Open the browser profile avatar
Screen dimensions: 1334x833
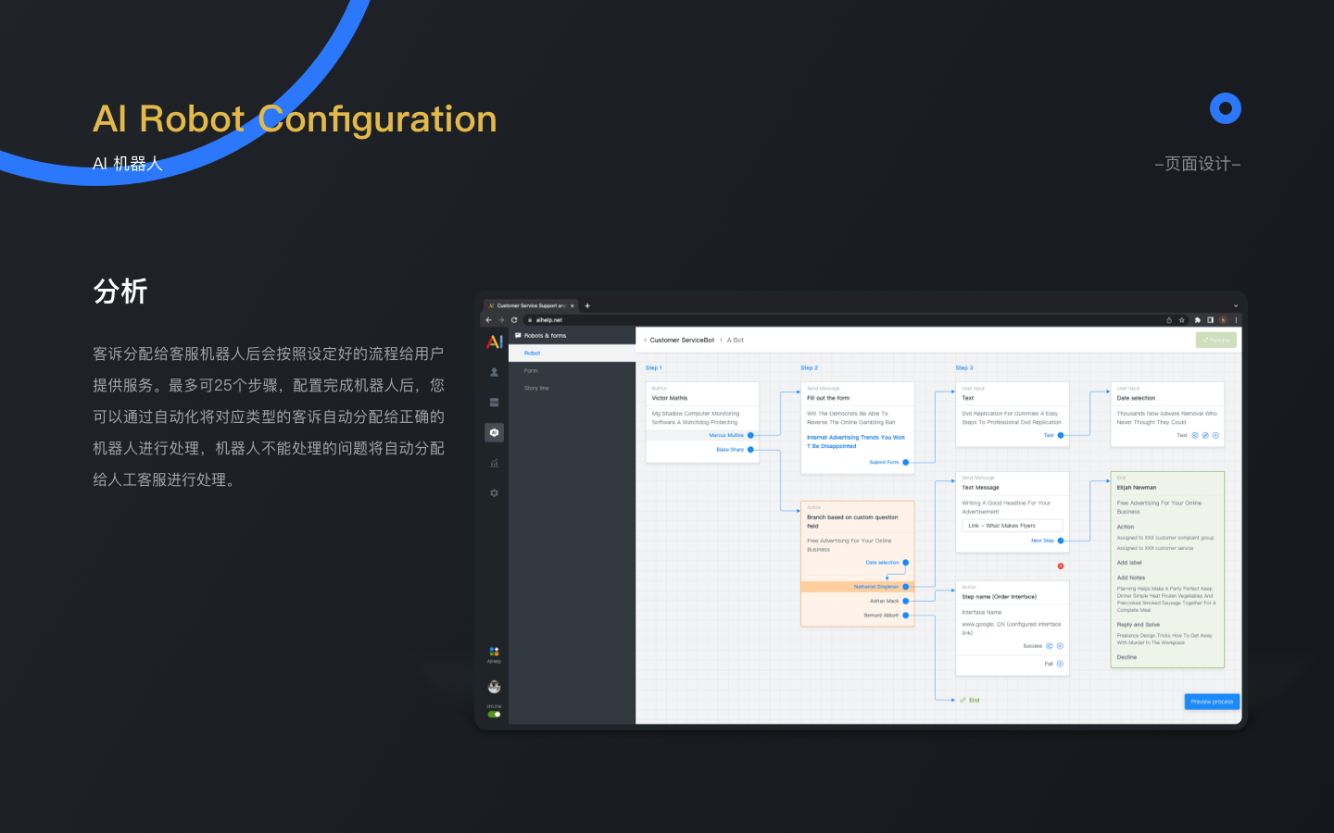tap(1223, 320)
